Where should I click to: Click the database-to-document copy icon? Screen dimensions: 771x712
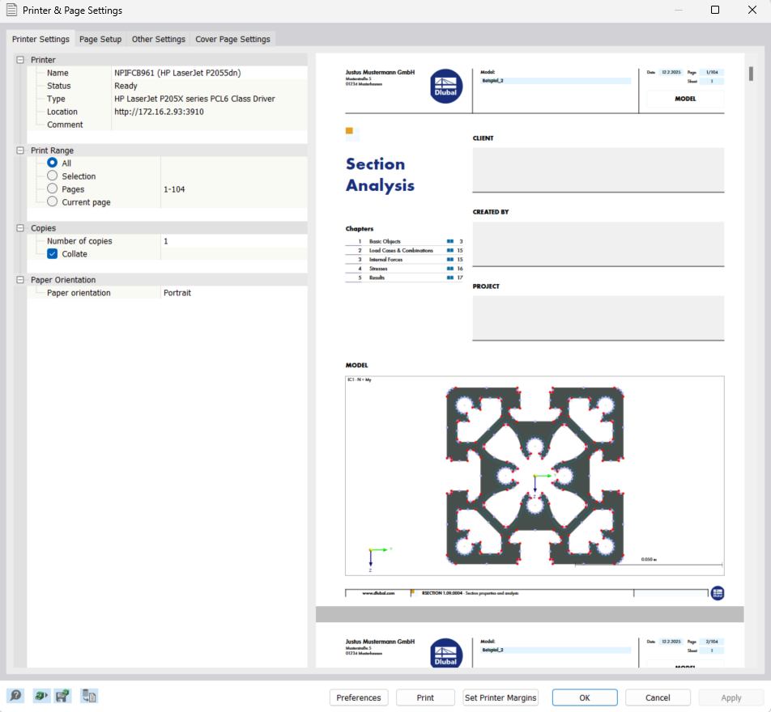click(89, 695)
